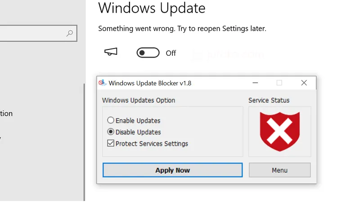This screenshot has width=360, height=209.
Task: Click the Windows Update page heading
Action: point(152,8)
